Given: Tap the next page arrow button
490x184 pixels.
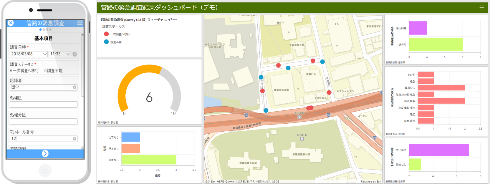Looking at the screenshot, I should tap(45, 153).
